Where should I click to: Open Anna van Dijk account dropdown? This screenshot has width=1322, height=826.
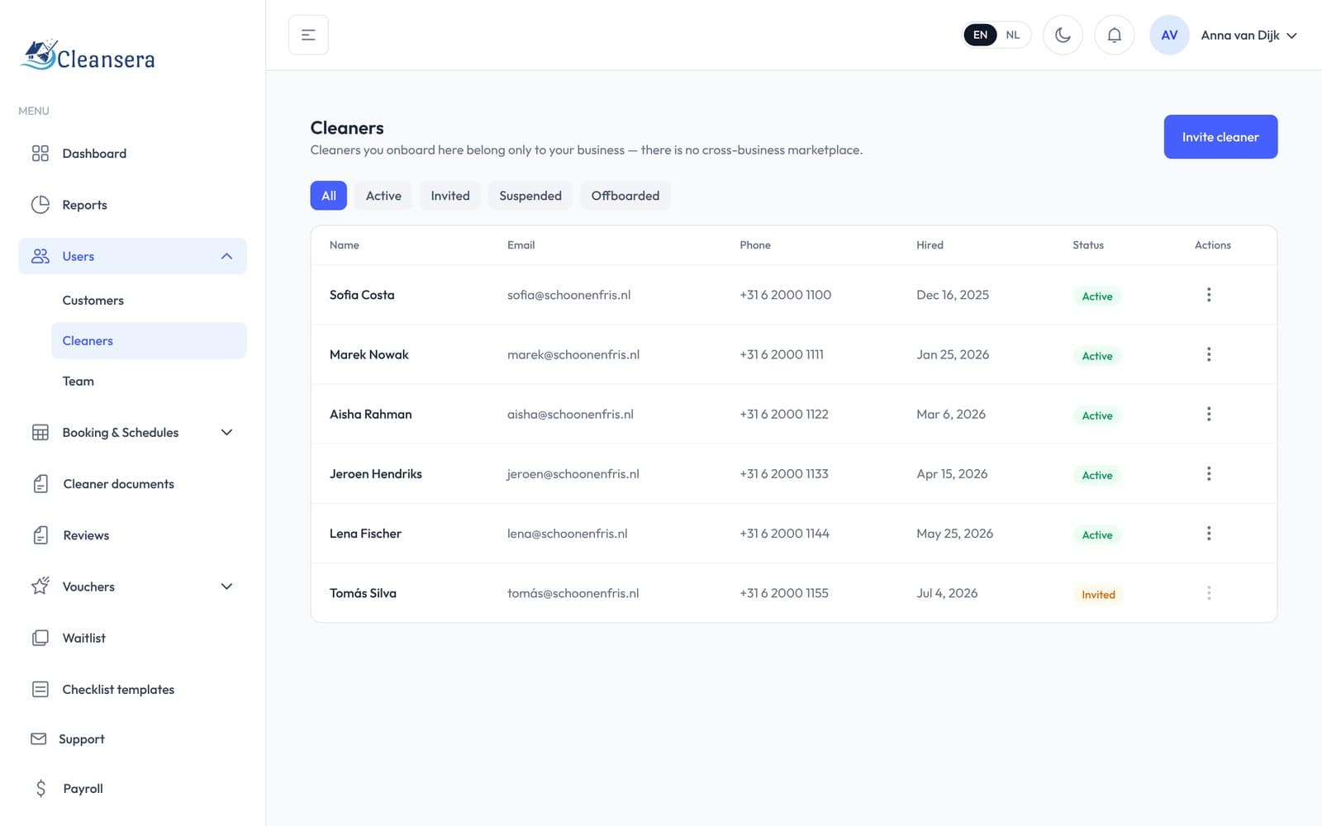tap(1248, 35)
